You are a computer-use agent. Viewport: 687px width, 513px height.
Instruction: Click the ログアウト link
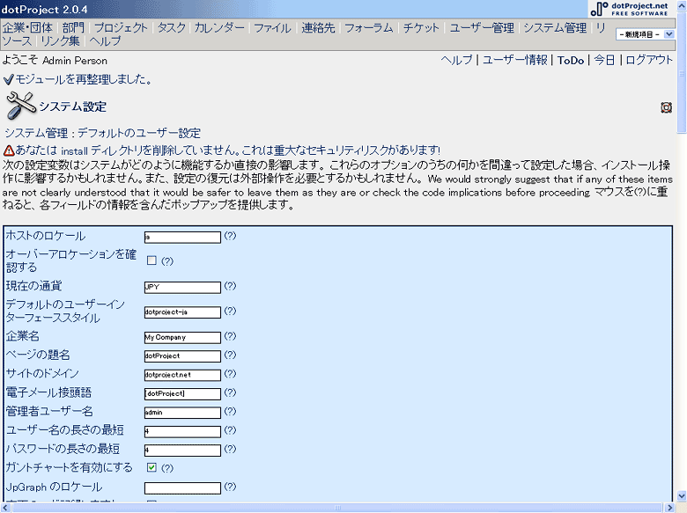click(649, 60)
